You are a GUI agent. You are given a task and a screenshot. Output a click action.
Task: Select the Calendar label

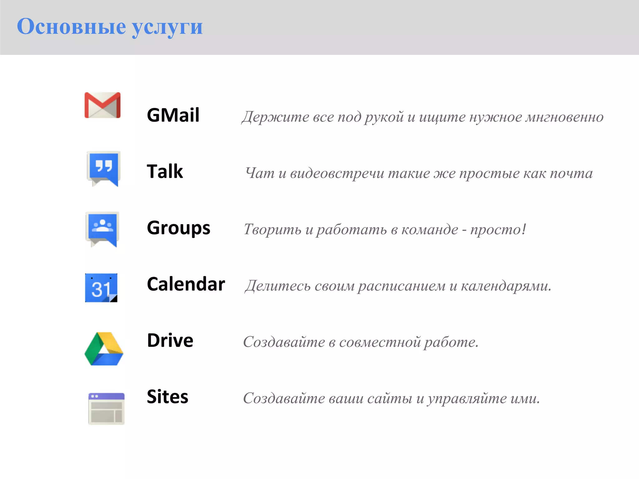[x=186, y=284]
